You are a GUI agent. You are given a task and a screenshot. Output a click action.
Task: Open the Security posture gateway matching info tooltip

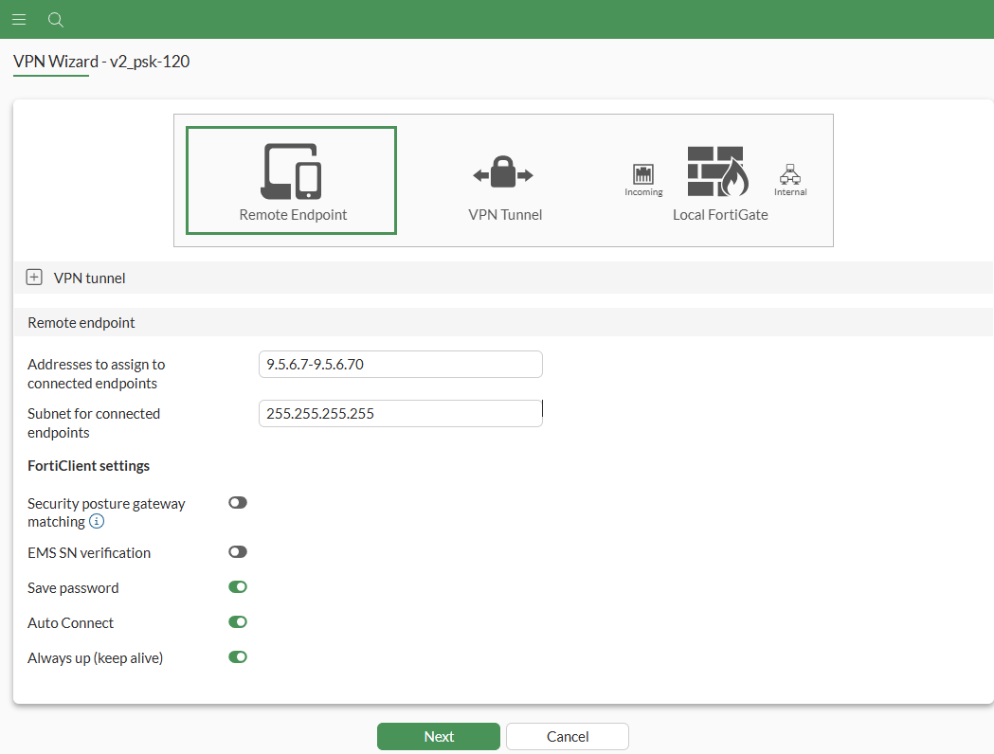96,521
